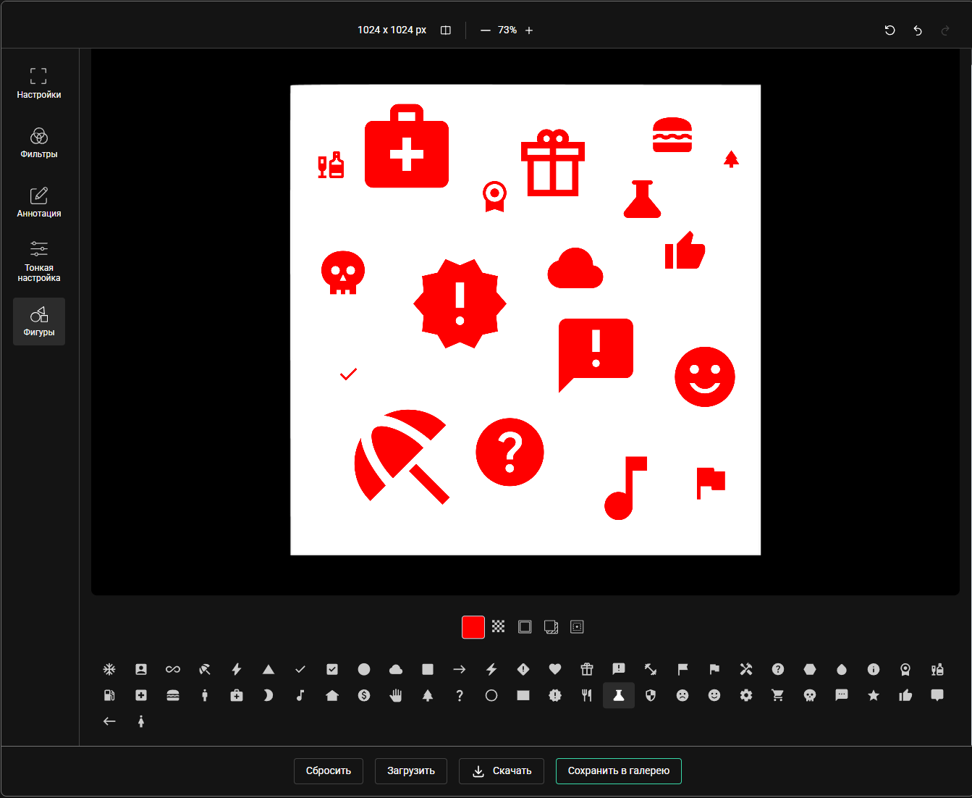This screenshot has width=972, height=798.
Task: Pick the dollar coin shape
Action: click(364, 695)
